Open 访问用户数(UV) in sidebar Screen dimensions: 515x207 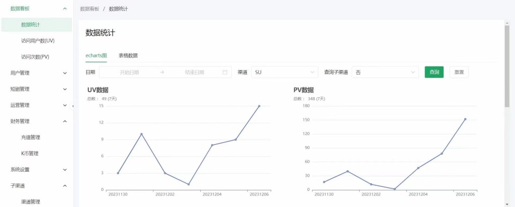pyautogui.click(x=38, y=41)
